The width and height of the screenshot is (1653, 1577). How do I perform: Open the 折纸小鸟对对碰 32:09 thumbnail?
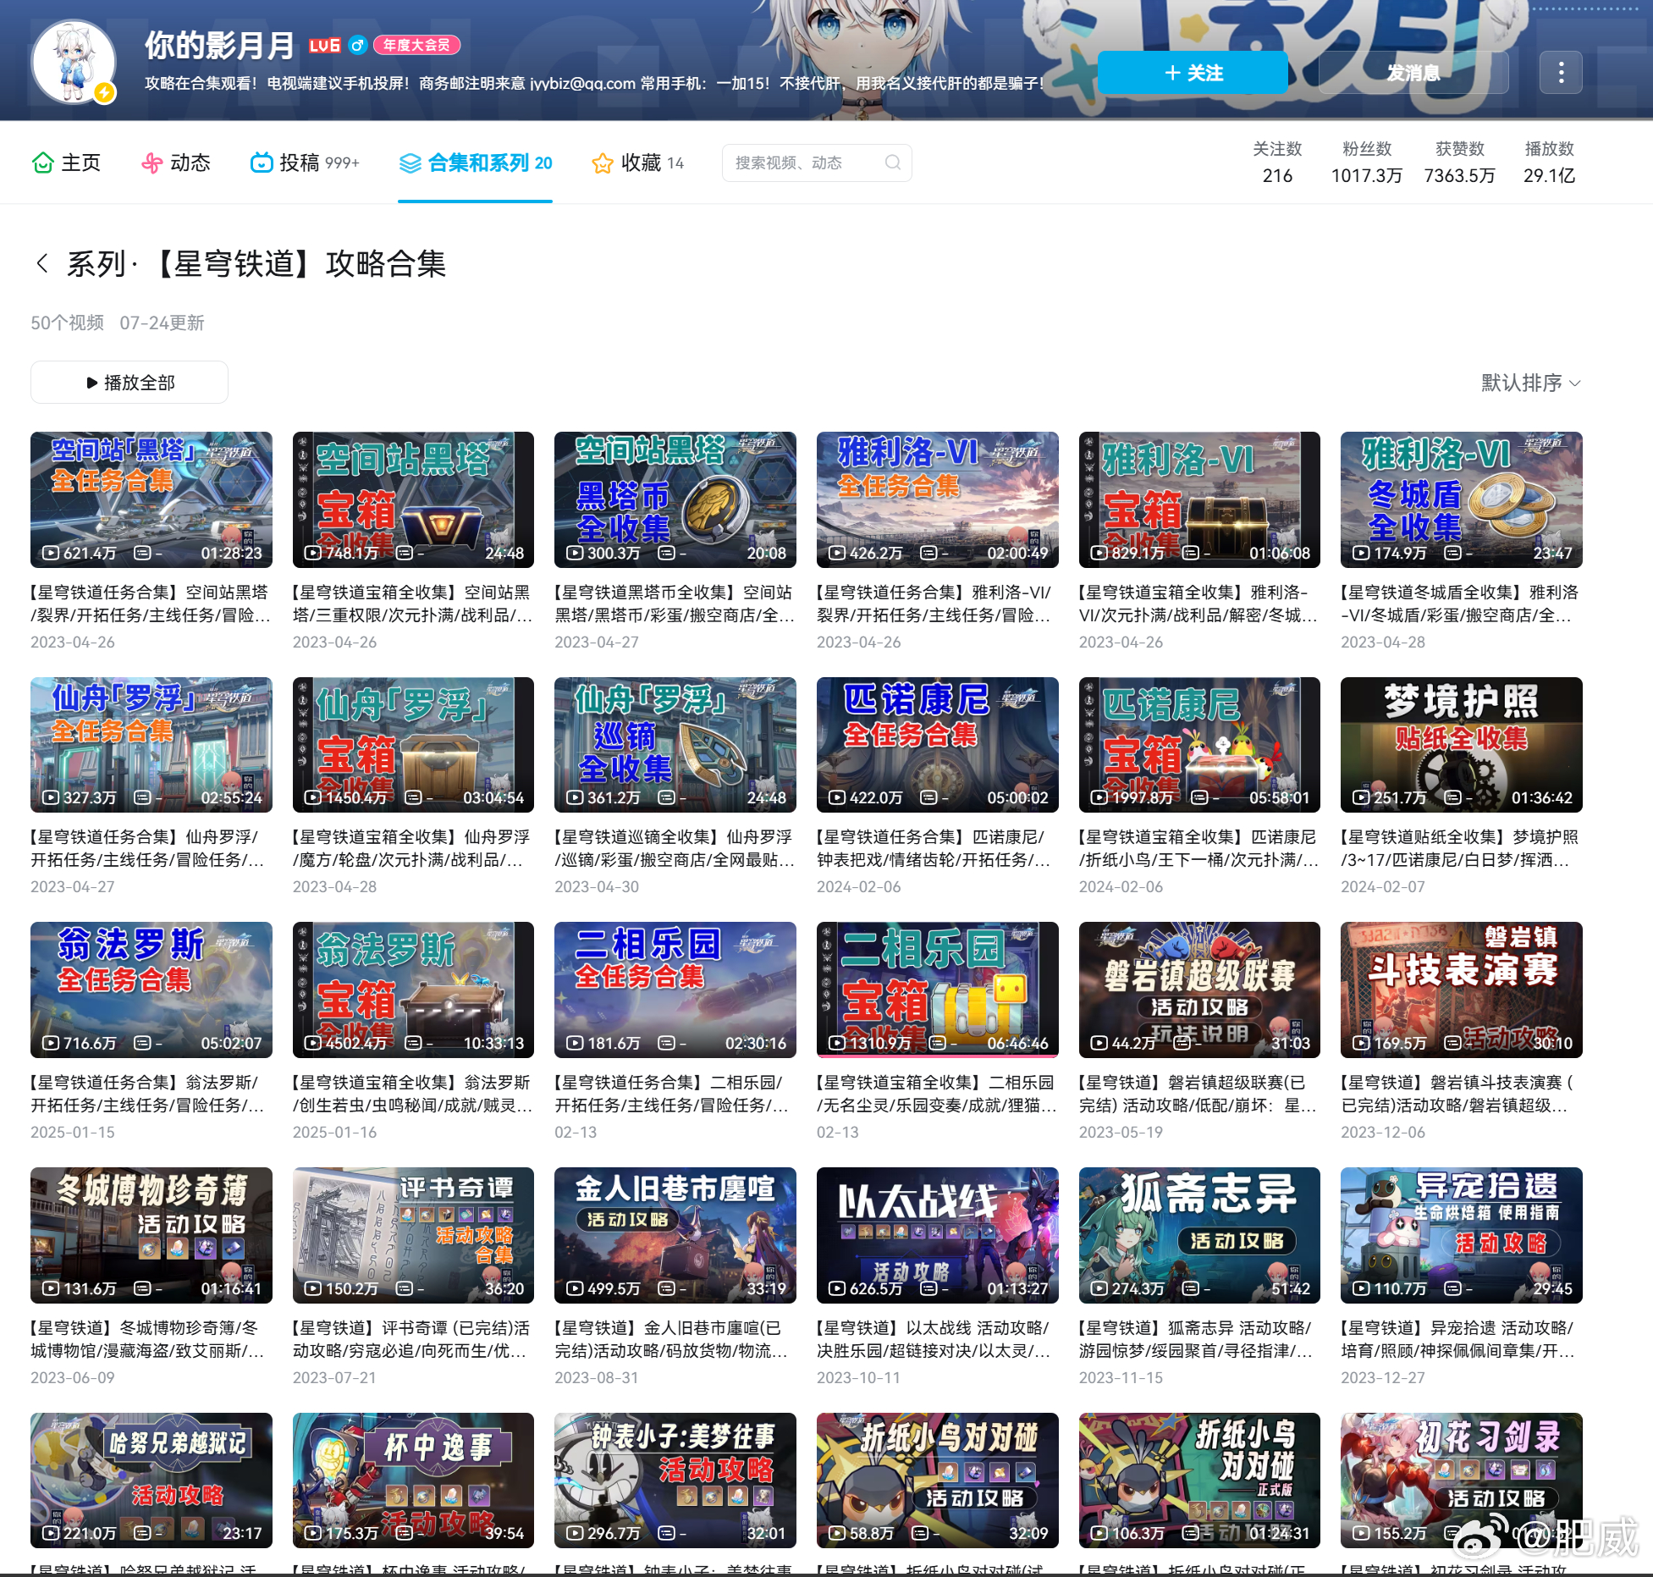(x=938, y=1481)
